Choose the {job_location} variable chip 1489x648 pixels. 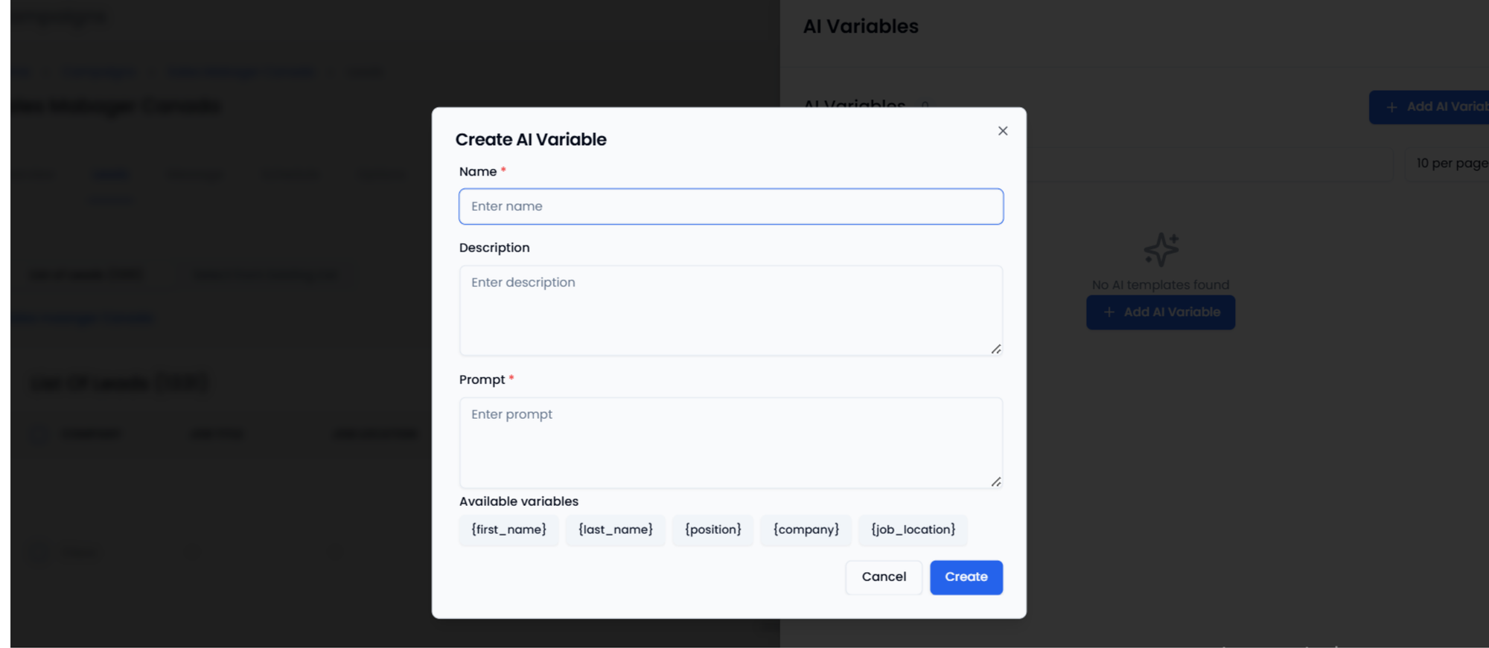point(913,530)
